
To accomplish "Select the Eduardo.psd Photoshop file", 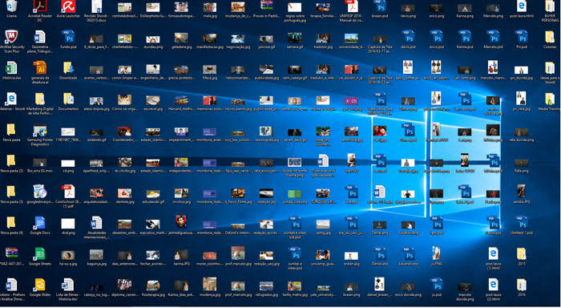I will (x=408, y=253).
